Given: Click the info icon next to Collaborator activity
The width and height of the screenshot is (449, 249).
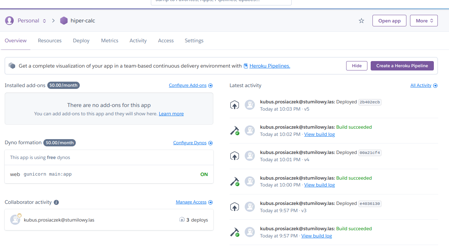Looking at the screenshot, I should coord(56,202).
